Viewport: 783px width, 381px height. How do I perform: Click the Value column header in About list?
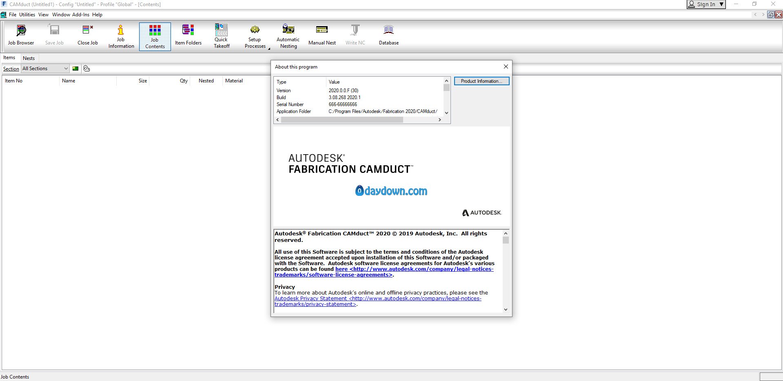pos(384,82)
